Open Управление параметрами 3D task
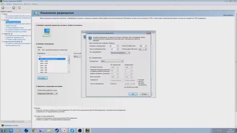The width and height of the screenshot is (237, 133). 14,38
